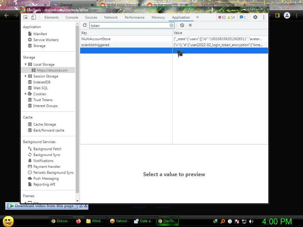Click the clear all storage icon

pyautogui.click(x=182, y=25)
